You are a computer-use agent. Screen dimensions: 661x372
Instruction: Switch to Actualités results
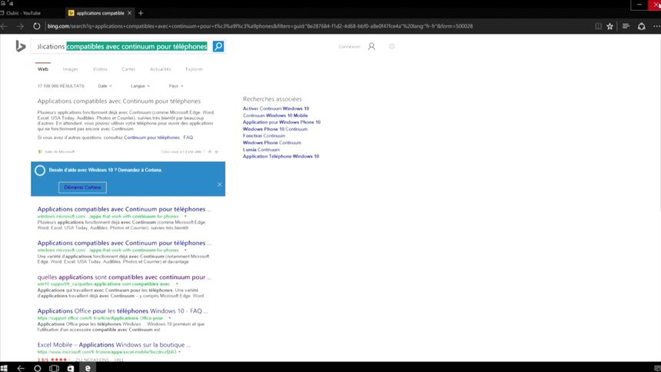pos(161,69)
